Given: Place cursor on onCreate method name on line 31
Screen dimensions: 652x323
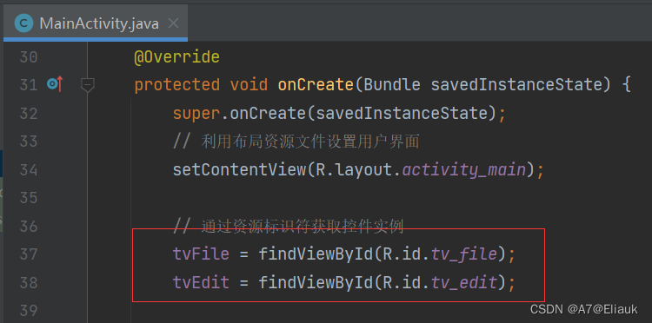Looking at the screenshot, I should (316, 85).
